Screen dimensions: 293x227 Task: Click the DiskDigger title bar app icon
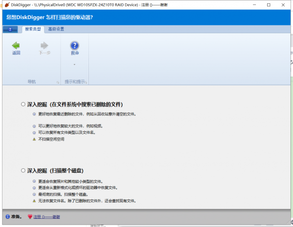click(x=7, y=5)
